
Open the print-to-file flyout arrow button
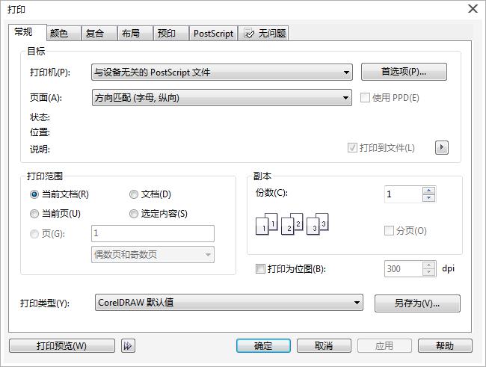[x=442, y=147]
